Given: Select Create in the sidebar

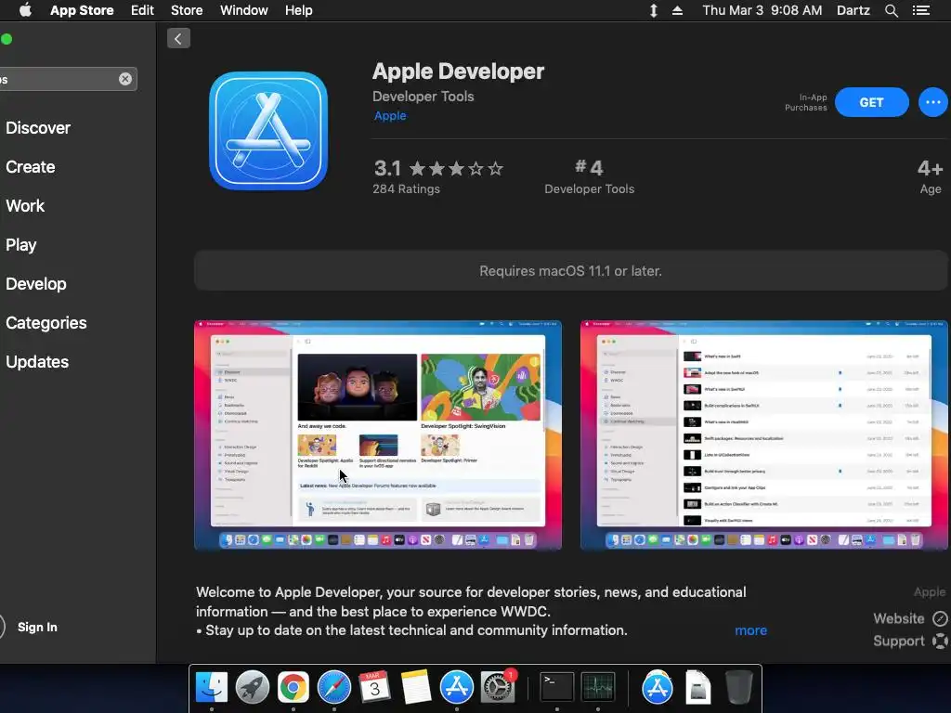Looking at the screenshot, I should [x=31, y=167].
